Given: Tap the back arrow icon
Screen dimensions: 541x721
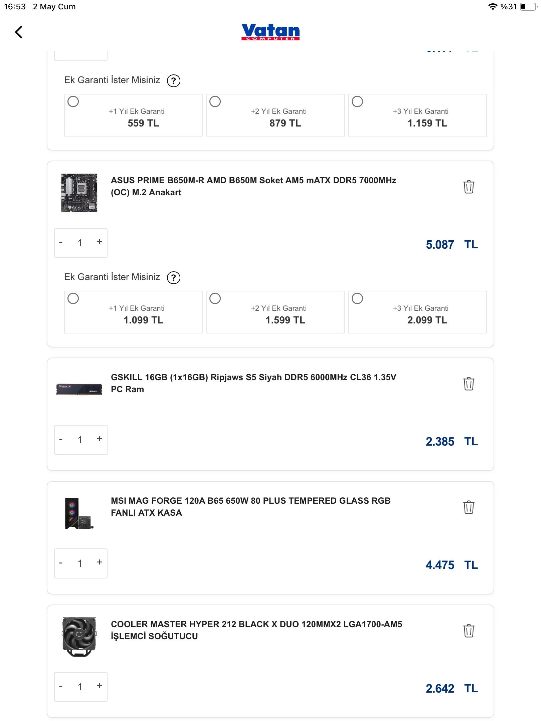Looking at the screenshot, I should (19, 32).
